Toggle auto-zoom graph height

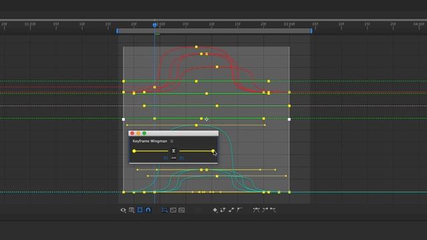(x=164, y=210)
